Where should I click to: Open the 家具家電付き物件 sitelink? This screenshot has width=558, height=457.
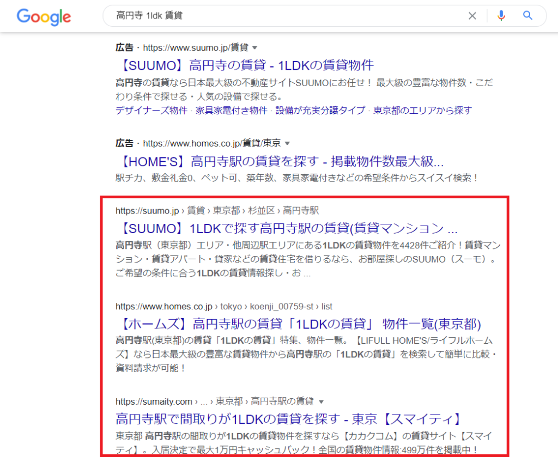232,111
